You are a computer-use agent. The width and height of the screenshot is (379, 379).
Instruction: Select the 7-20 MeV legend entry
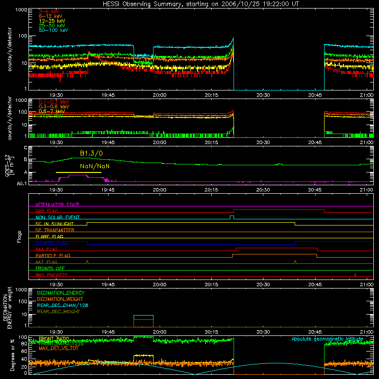[51, 116]
